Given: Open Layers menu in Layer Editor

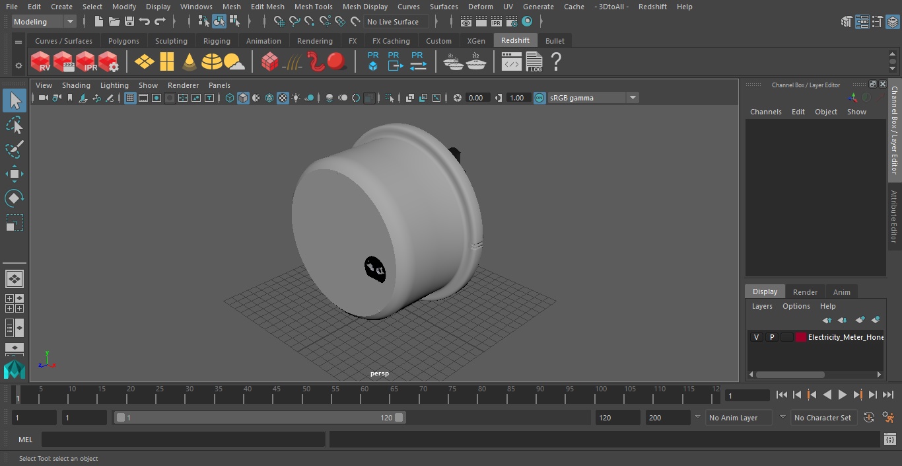Looking at the screenshot, I should pyautogui.click(x=762, y=306).
